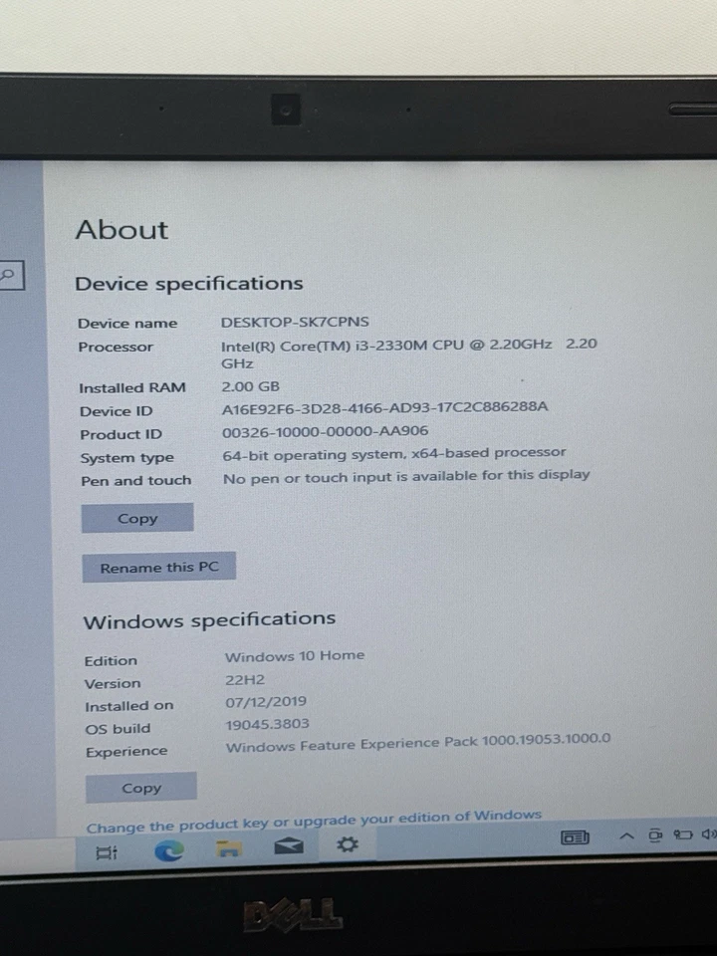The image size is (717, 956).
Task: Check the battery status tray icon
Action: (x=683, y=835)
